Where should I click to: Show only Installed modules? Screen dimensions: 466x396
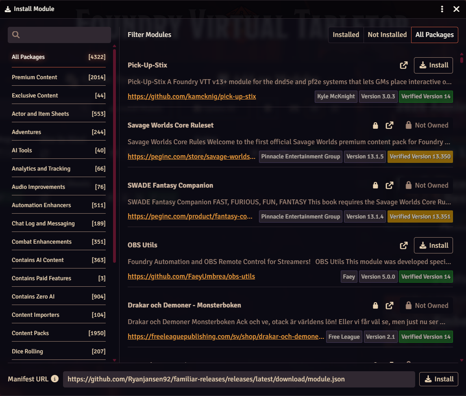coord(346,35)
